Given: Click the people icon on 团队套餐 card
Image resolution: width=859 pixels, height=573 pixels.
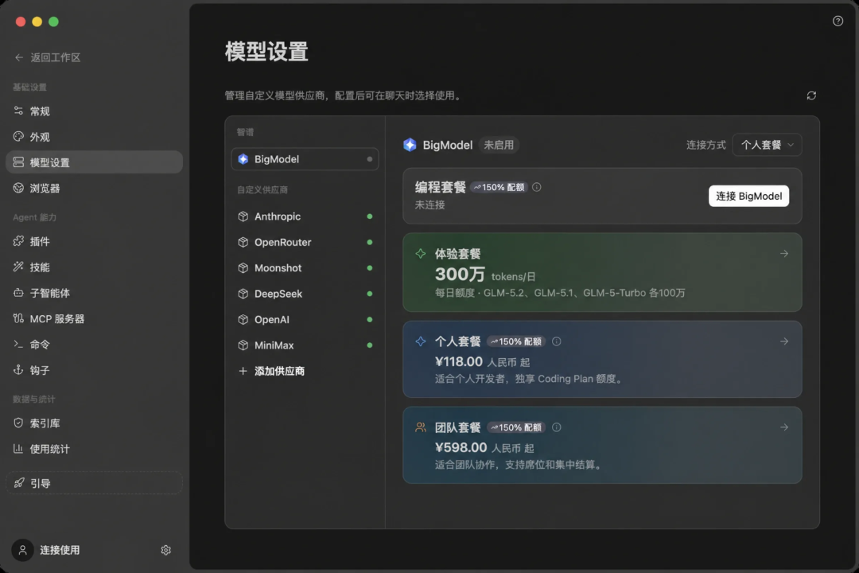Looking at the screenshot, I should pyautogui.click(x=421, y=427).
